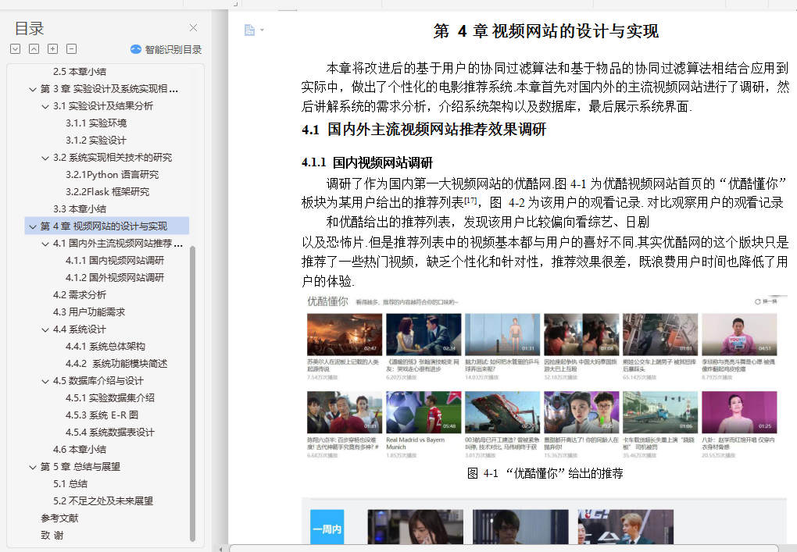Click the 4.1 国内外主流视频网站推荐效果调研 heading
This screenshot has height=552, width=797.
[424, 130]
